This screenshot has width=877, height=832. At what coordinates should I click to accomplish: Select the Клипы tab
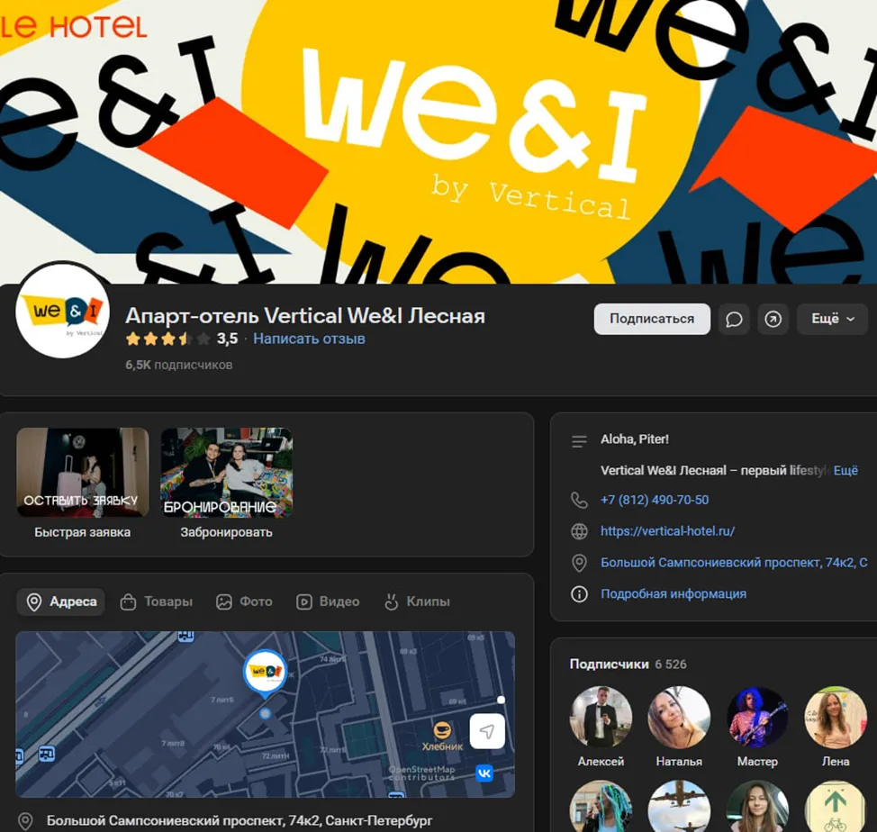417,601
